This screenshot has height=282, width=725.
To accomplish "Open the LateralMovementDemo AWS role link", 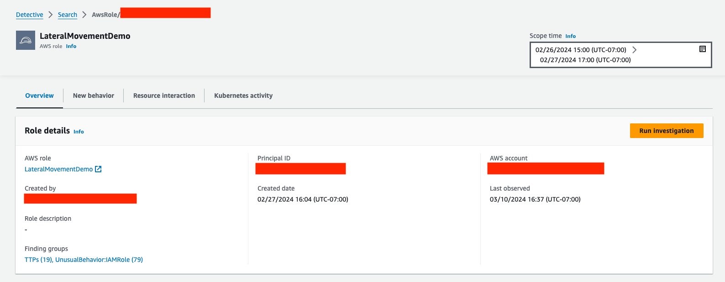I will pyautogui.click(x=59, y=169).
